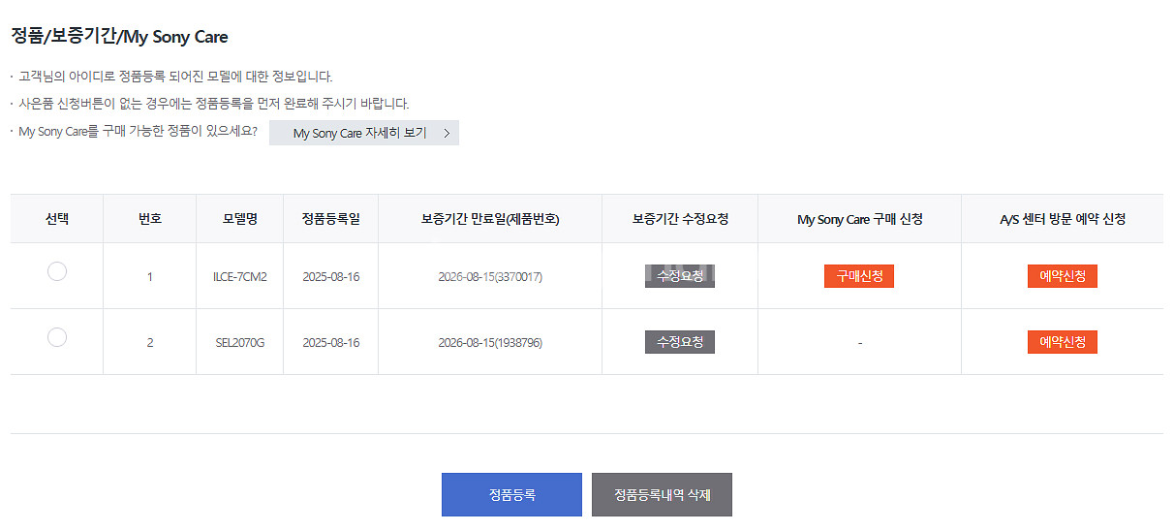Screen dimensions: 1174x531
Task: Click the 모델명 column header
Action: pyautogui.click(x=239, y=219)
